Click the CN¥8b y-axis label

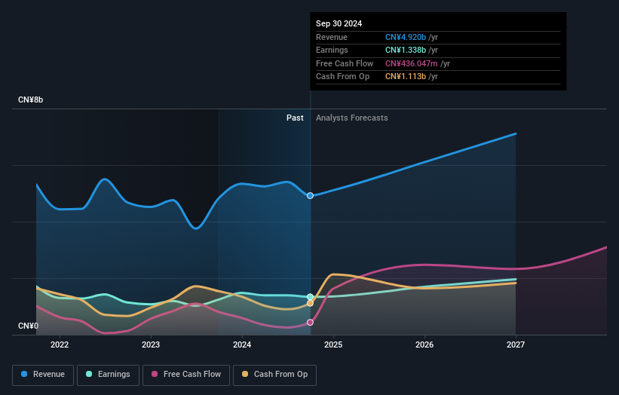30,100
